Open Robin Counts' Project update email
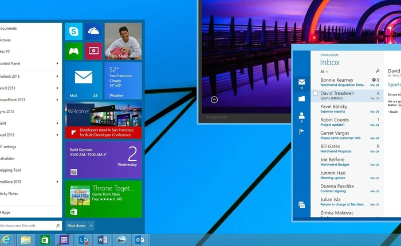Viewport: 401px width, 246px height. [x=347, y=122]
